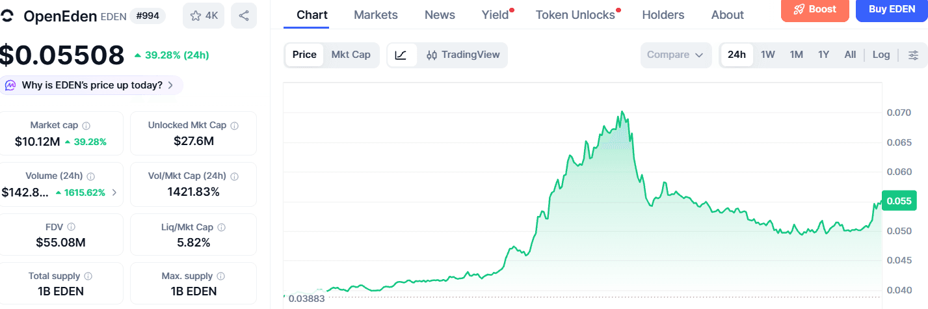Add EDEN to watchlist via star icon
Image resolution: width=928 pixels, height=309 pixels.
[204, 16]
